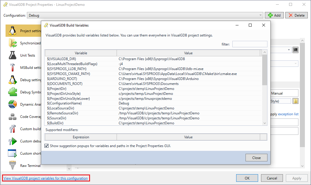Click the Synchronized folder icon in sidebar
Viewport: 311px width, 185px height.
[x=13, y=43]
